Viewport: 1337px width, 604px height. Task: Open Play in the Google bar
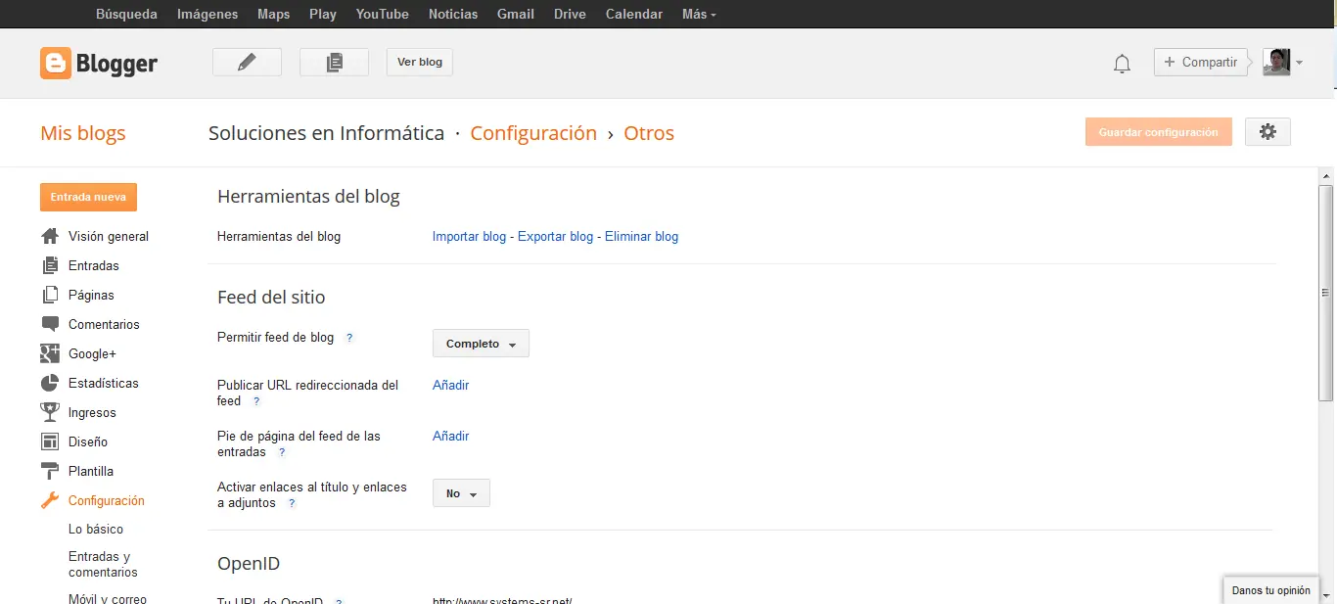tap(323, 14)
